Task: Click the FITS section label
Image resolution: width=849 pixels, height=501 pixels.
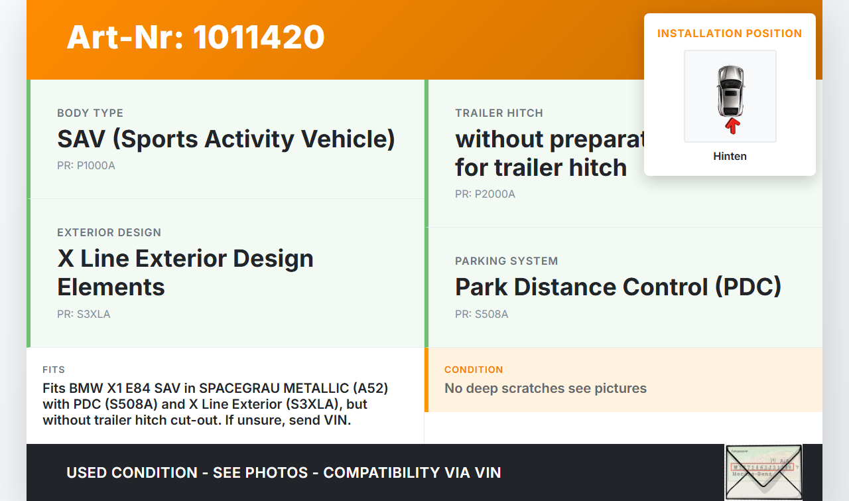Action: click(x=54, y=370)
